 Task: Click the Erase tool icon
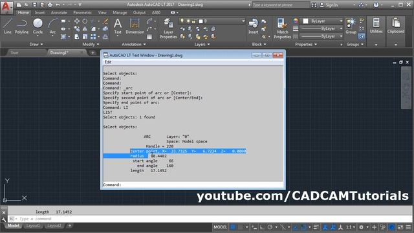coord(105,21)
